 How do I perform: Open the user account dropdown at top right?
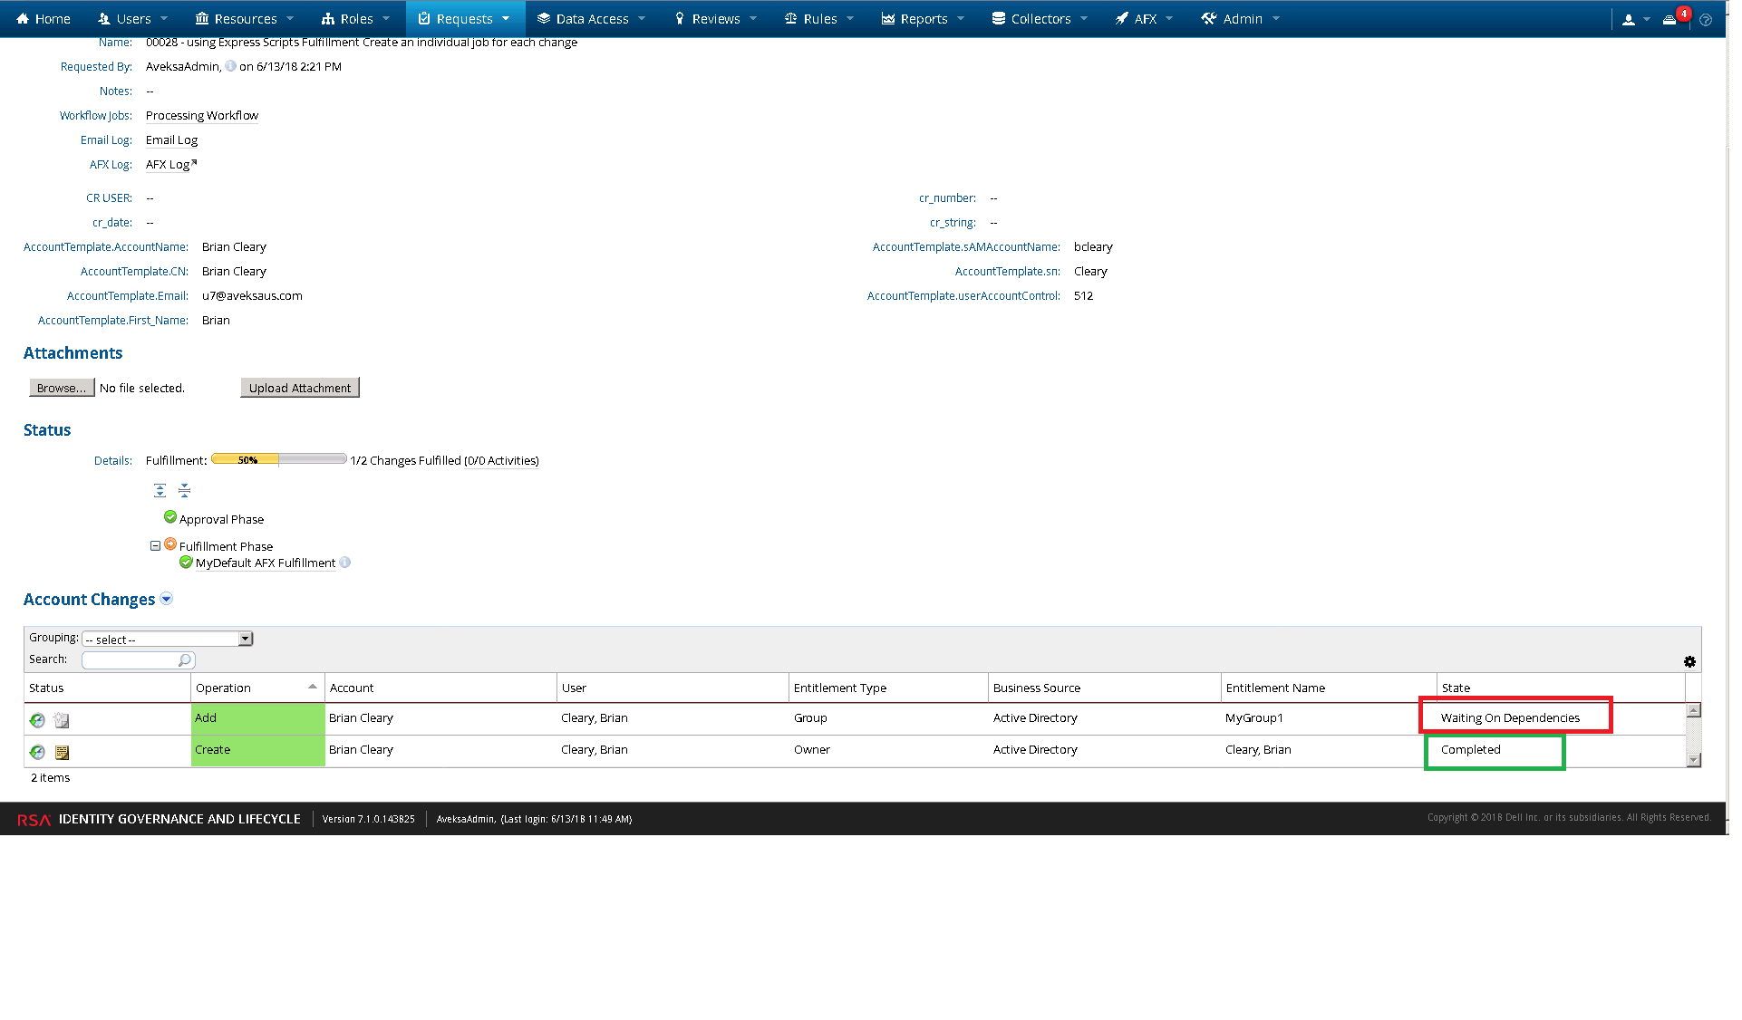(x=1637, y=18)
